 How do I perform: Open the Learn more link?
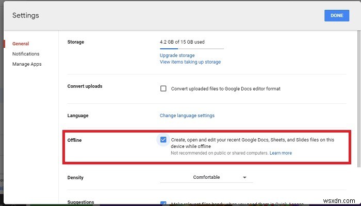point(281,153)
